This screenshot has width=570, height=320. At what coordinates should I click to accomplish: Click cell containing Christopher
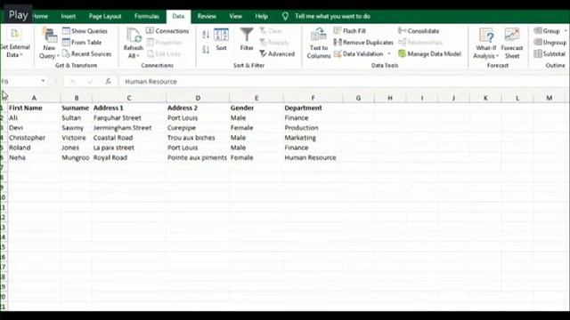34,138
